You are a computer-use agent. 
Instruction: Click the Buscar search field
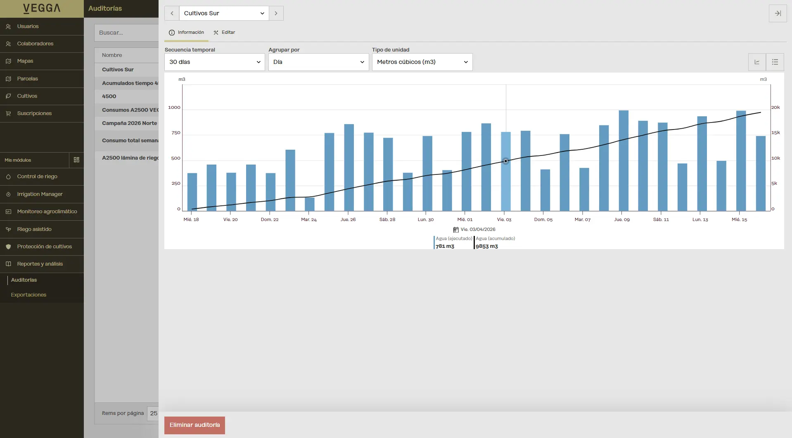(x=126, y=33)
